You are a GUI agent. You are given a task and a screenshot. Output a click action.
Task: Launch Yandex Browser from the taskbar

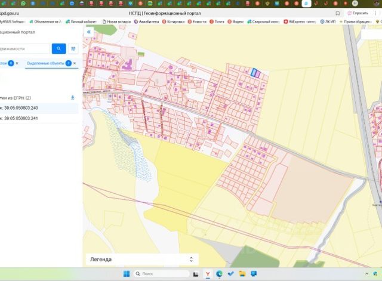tap(208, 274)
